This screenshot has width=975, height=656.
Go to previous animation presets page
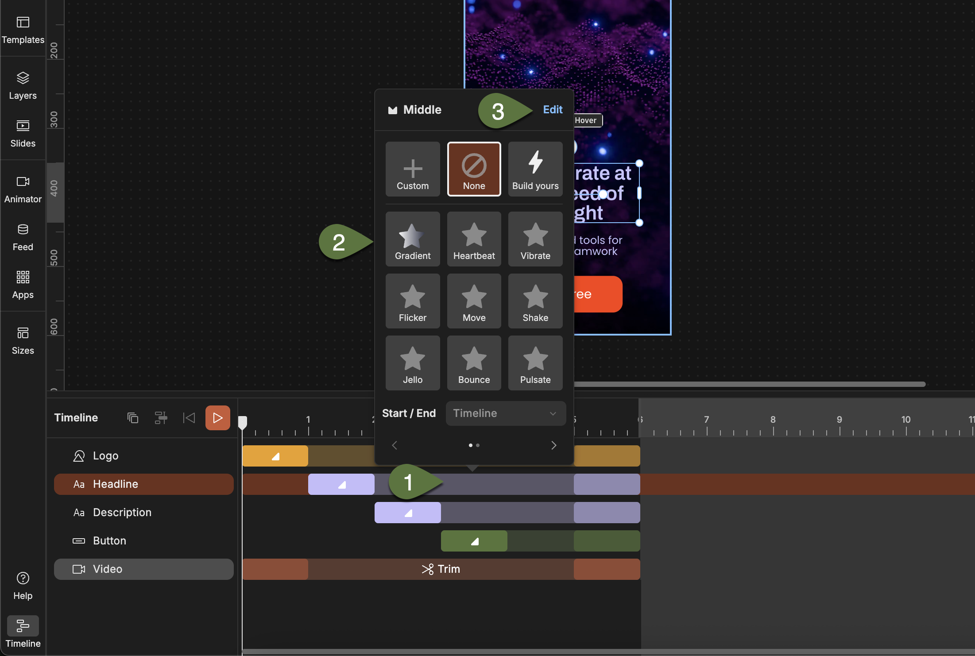[x=395, y=445]
